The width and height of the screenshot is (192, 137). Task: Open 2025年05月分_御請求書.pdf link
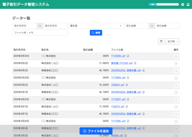(x=126, y=70)
